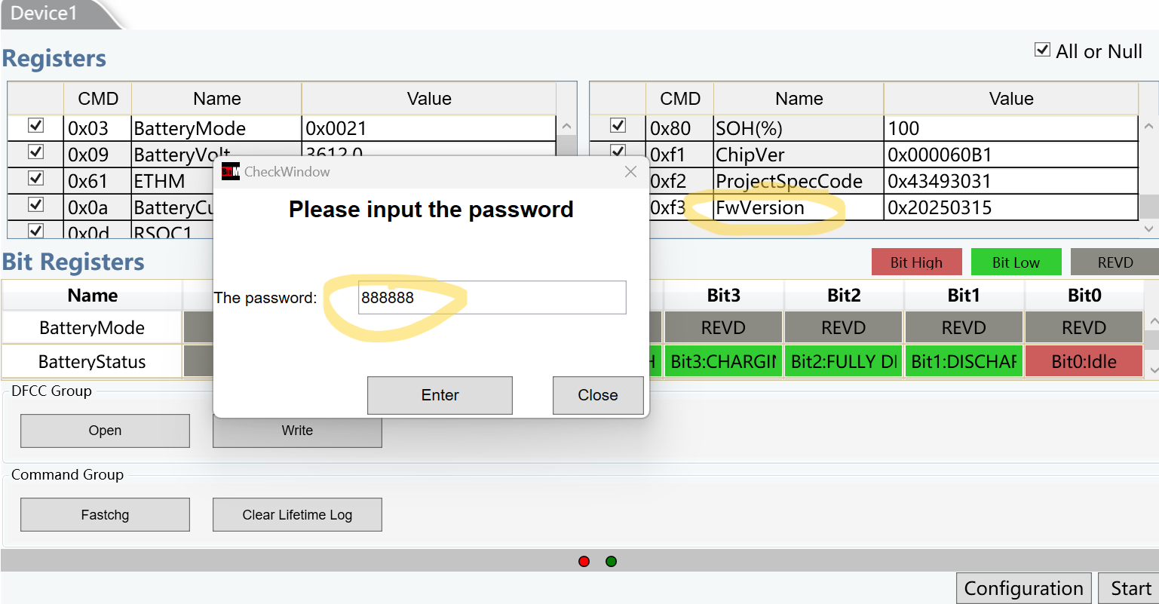Click the Bit0 column header
The width and height of the screenshot is (1159, 604).
(1084, 295)
